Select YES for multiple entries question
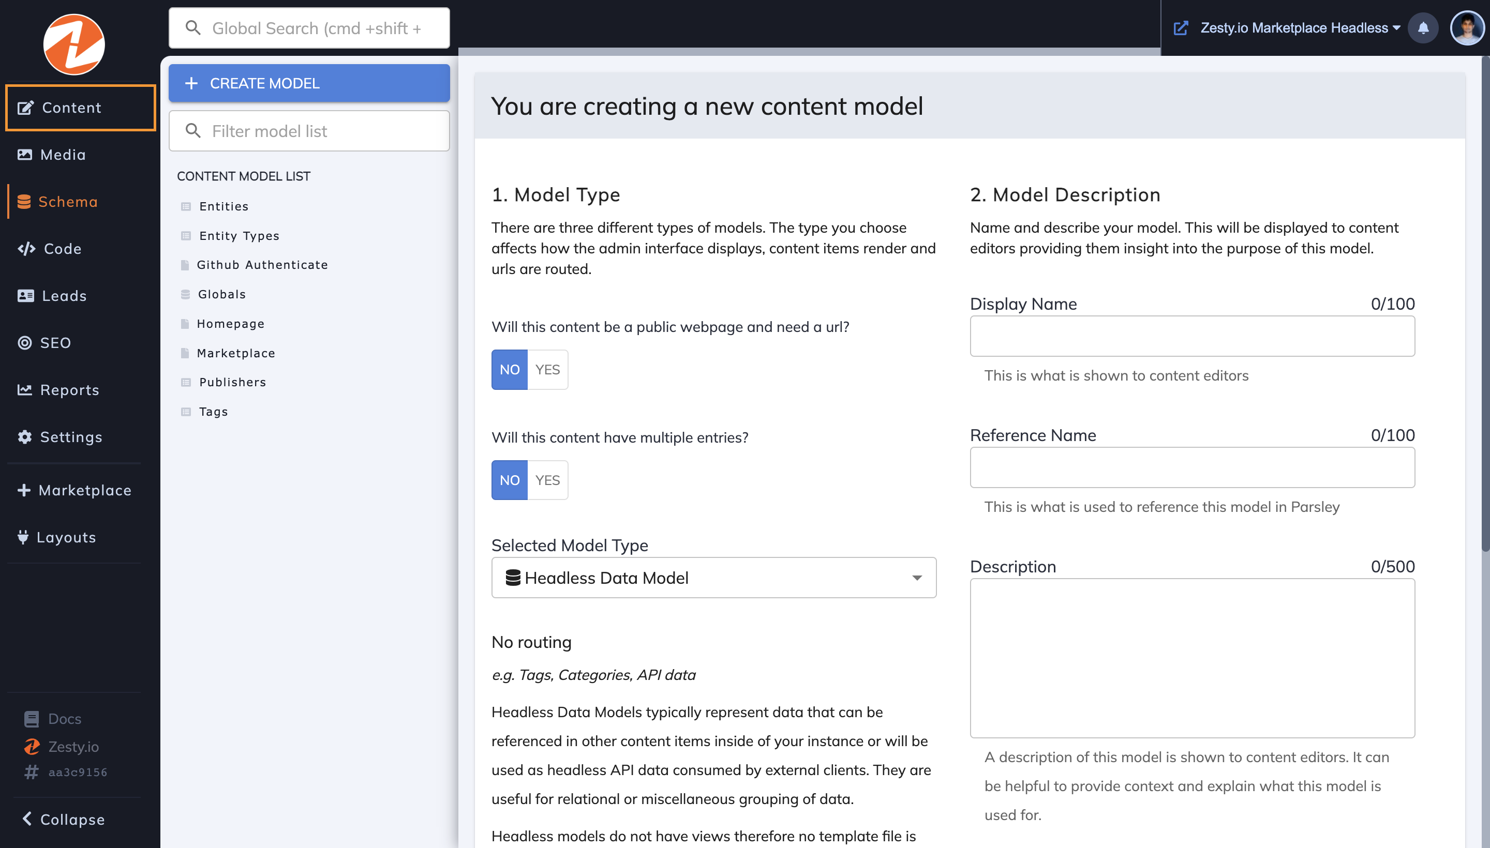The width and height of the screenshot is (1490, 848). point(548,480)
